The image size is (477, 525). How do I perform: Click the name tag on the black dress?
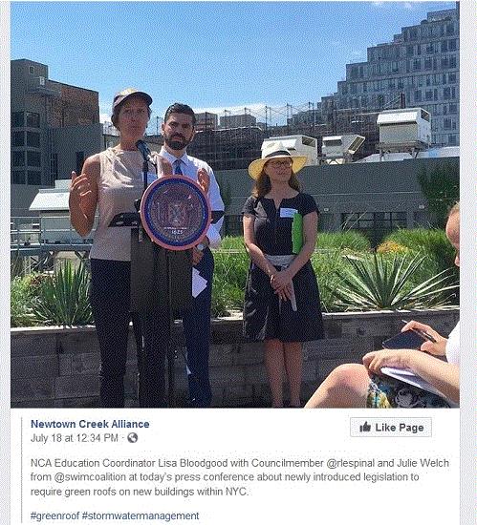(288, 212)
